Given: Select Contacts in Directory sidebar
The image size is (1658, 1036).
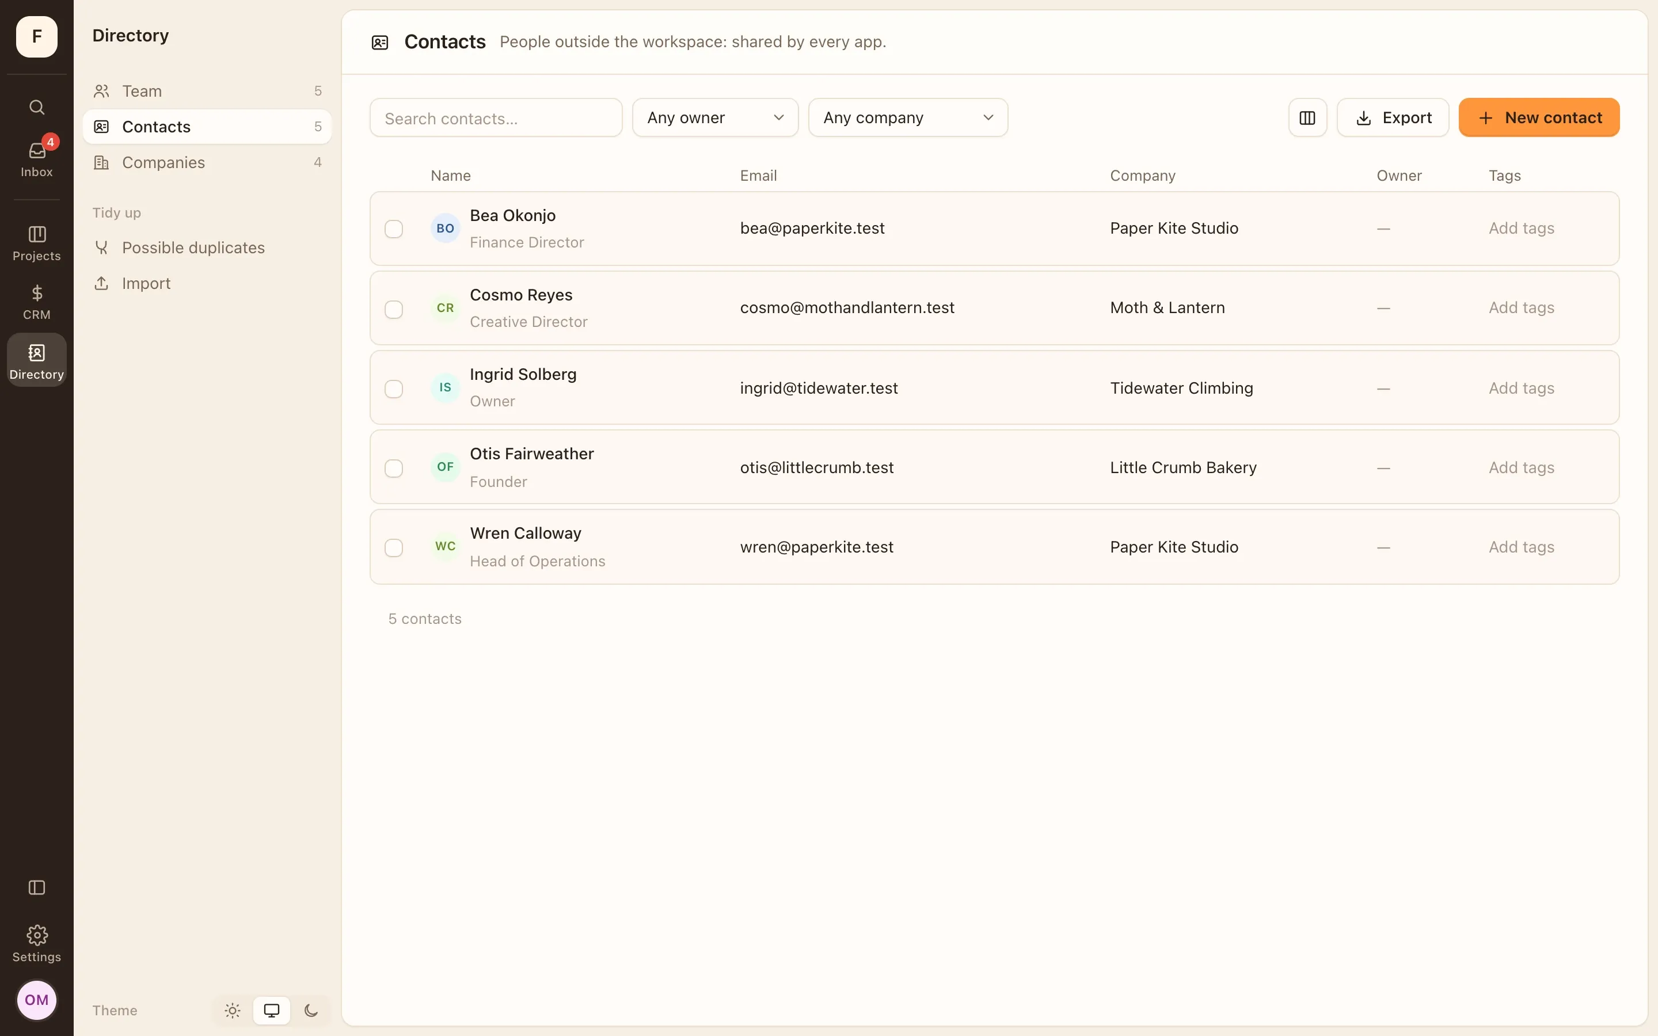Looking at the screenshot, I should coord(207,127).
